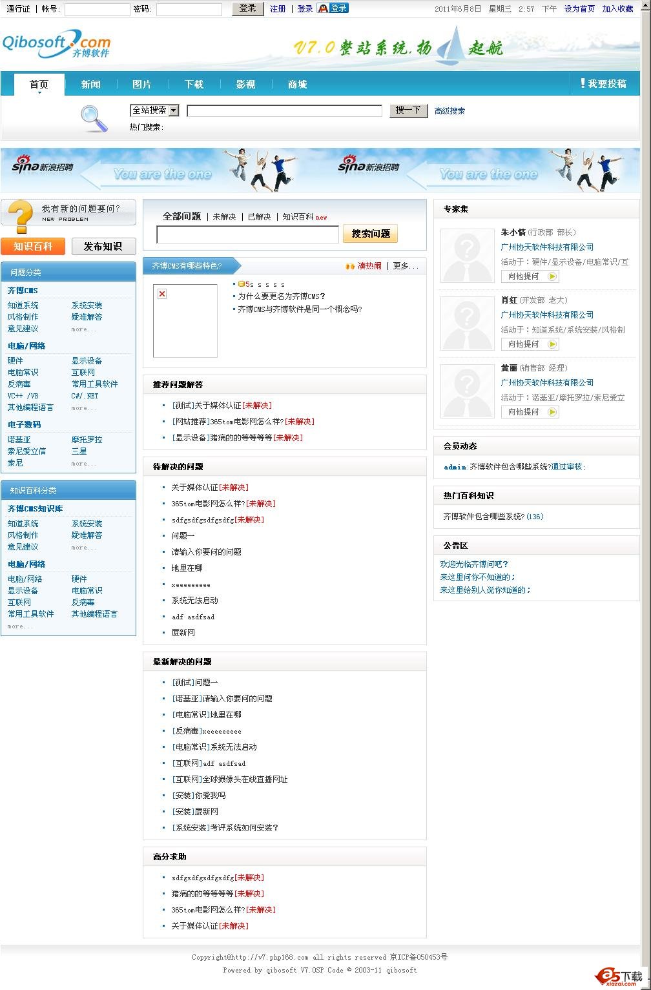Click the 加入收藏 link
The height and width of the screenshot is (990, 651).
pyautogui.click(x=617, y=9)
